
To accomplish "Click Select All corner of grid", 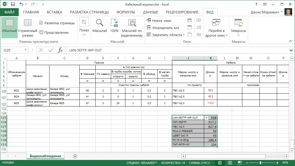I will click(4, 58).
